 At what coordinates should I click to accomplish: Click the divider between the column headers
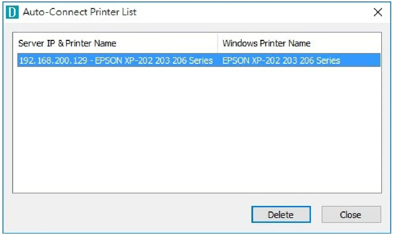pos(218,43)
